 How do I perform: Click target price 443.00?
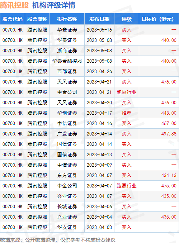pyautogui.click(x=169, y=113)
